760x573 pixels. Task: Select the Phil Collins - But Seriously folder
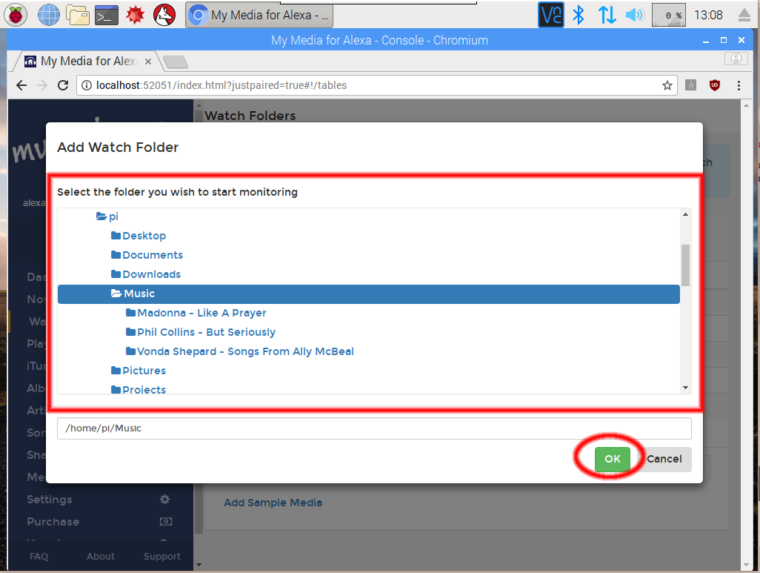click(x=201, y=332)
